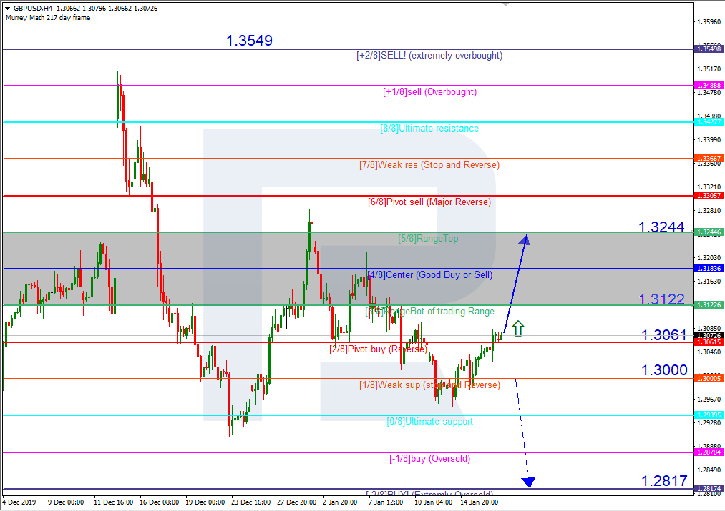Click the large 1.3000 price label
This screenshot has height=511, width=725.
pyautogui.click(x=664, y=369)
